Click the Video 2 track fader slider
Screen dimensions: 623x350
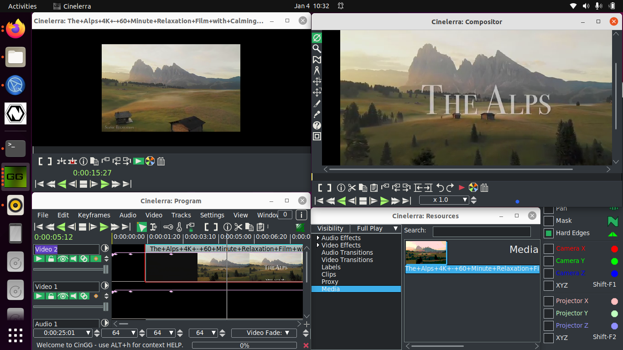pos(71,269)
